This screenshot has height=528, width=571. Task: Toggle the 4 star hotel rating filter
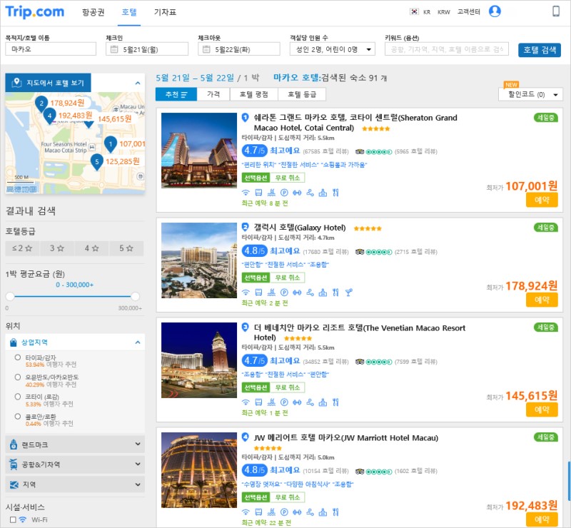point(91,248)
